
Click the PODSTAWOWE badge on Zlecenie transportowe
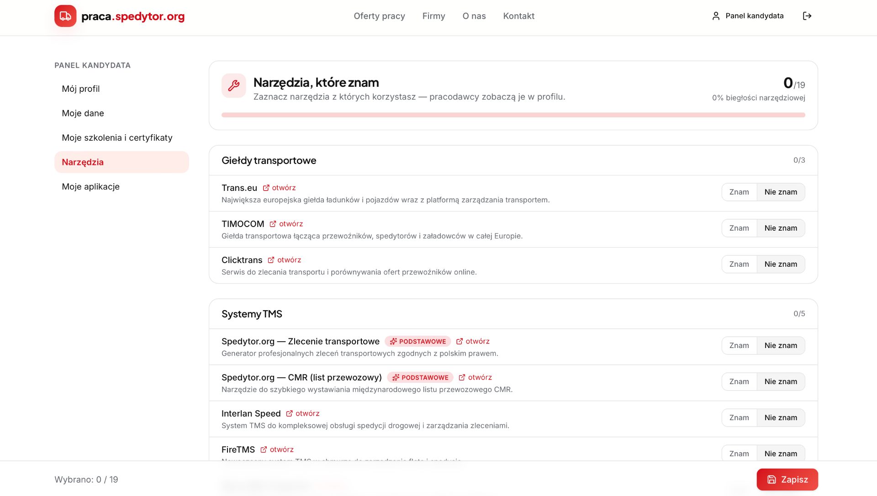pyautogui.click(x=417, y=341)
